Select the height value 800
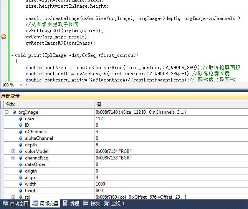The image size is (248, 209). (99, 190)
